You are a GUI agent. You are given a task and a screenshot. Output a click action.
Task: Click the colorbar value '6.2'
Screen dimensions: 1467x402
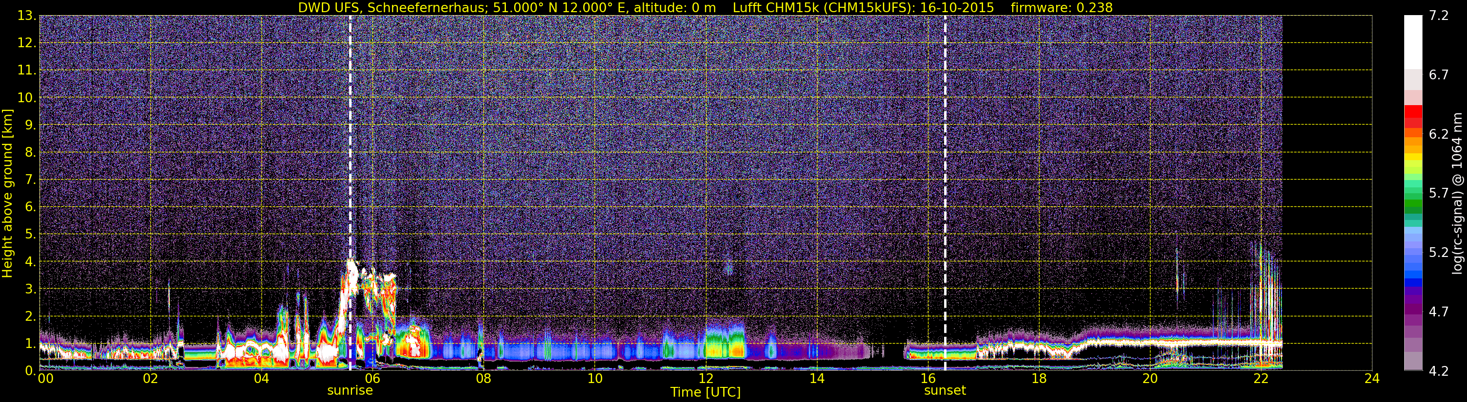[x=1439, y=134]
